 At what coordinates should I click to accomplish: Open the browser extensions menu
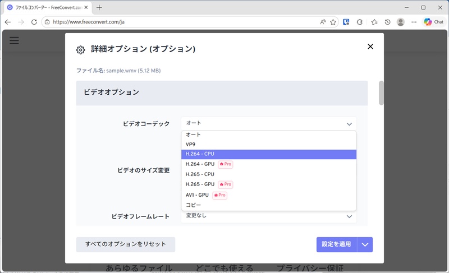pyautogui.click(x=360, y=22)
